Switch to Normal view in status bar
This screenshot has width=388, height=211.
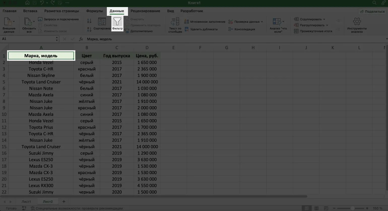pyautogui.click(x=307, y=208)
